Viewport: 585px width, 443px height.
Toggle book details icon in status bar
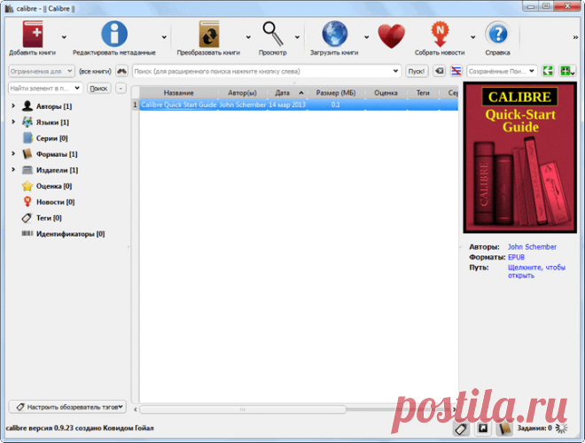coord(504,429)
